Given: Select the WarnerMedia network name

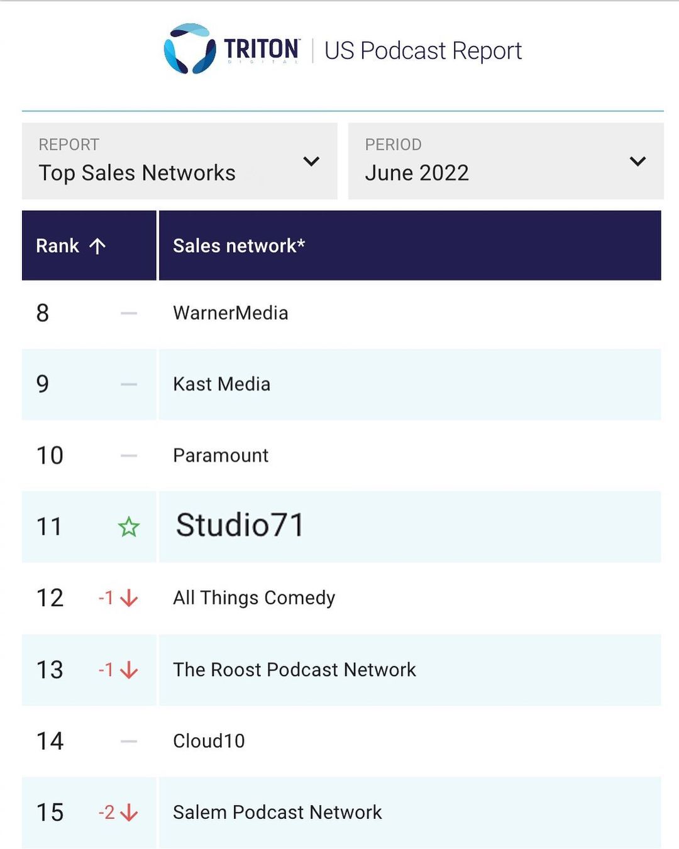Looking at the screenshot, I should coord(231,313).
